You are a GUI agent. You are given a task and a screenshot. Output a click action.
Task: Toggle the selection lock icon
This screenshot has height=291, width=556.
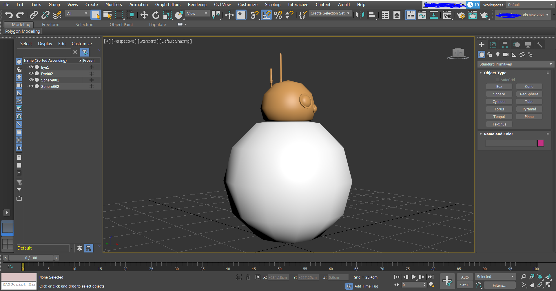248,277
